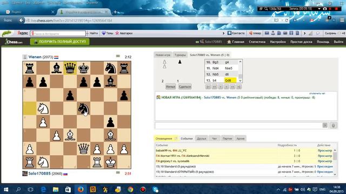
Task: Select the white bishop on d3
Action: pyautogui.click(x=70, y=135)
